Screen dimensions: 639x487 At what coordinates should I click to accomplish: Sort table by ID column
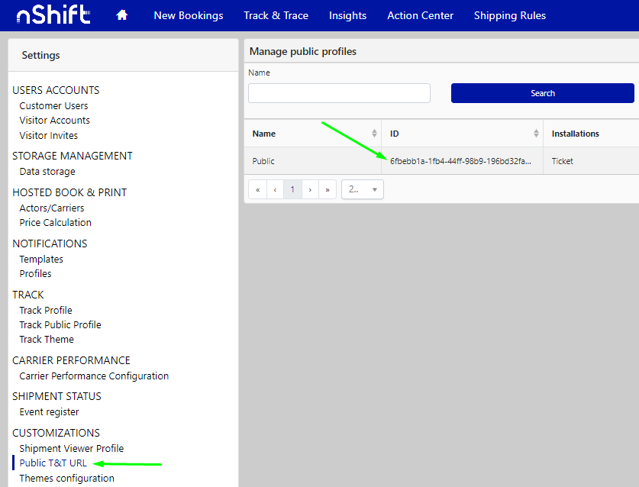click(536, 134)
